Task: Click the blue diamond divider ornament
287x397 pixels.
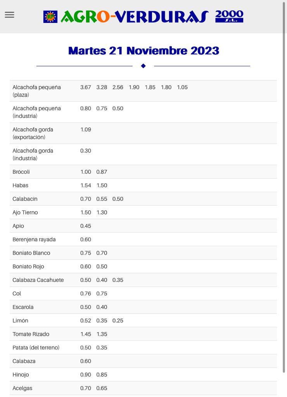Action: pos(143,66)
